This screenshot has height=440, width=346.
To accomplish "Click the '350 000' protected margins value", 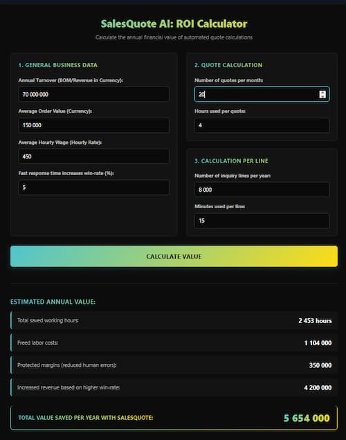I will pos(320,365).
